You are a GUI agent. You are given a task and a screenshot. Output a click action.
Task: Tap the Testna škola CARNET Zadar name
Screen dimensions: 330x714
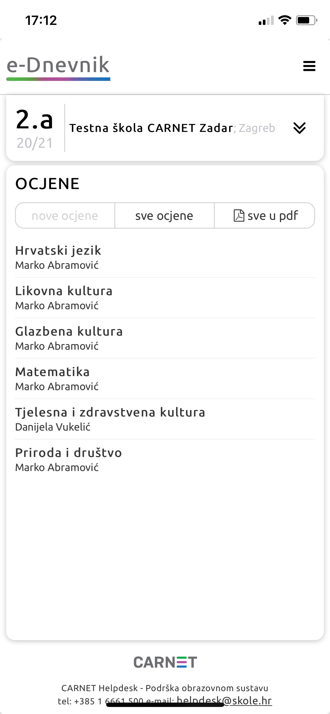pos(151,128)
